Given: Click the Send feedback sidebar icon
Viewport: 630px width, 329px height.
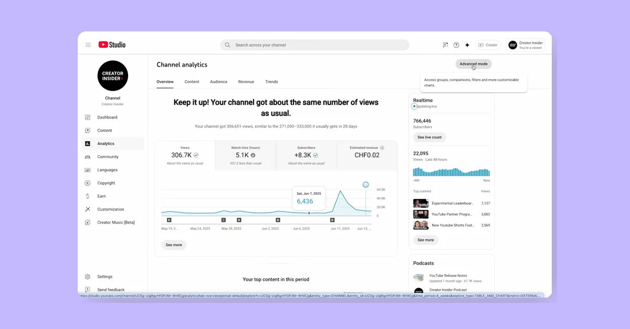Looking at the screenshot, I should coord(88,290).
